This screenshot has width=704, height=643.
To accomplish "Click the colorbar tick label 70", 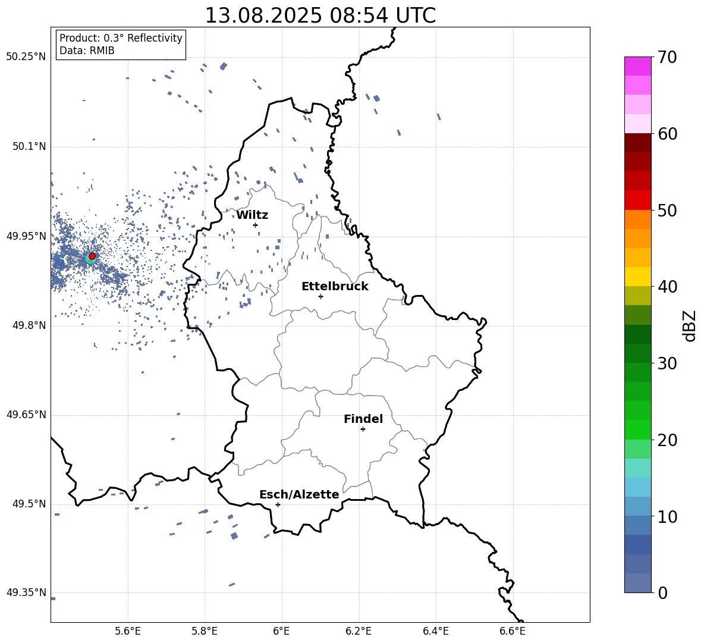I will (668, 58).
